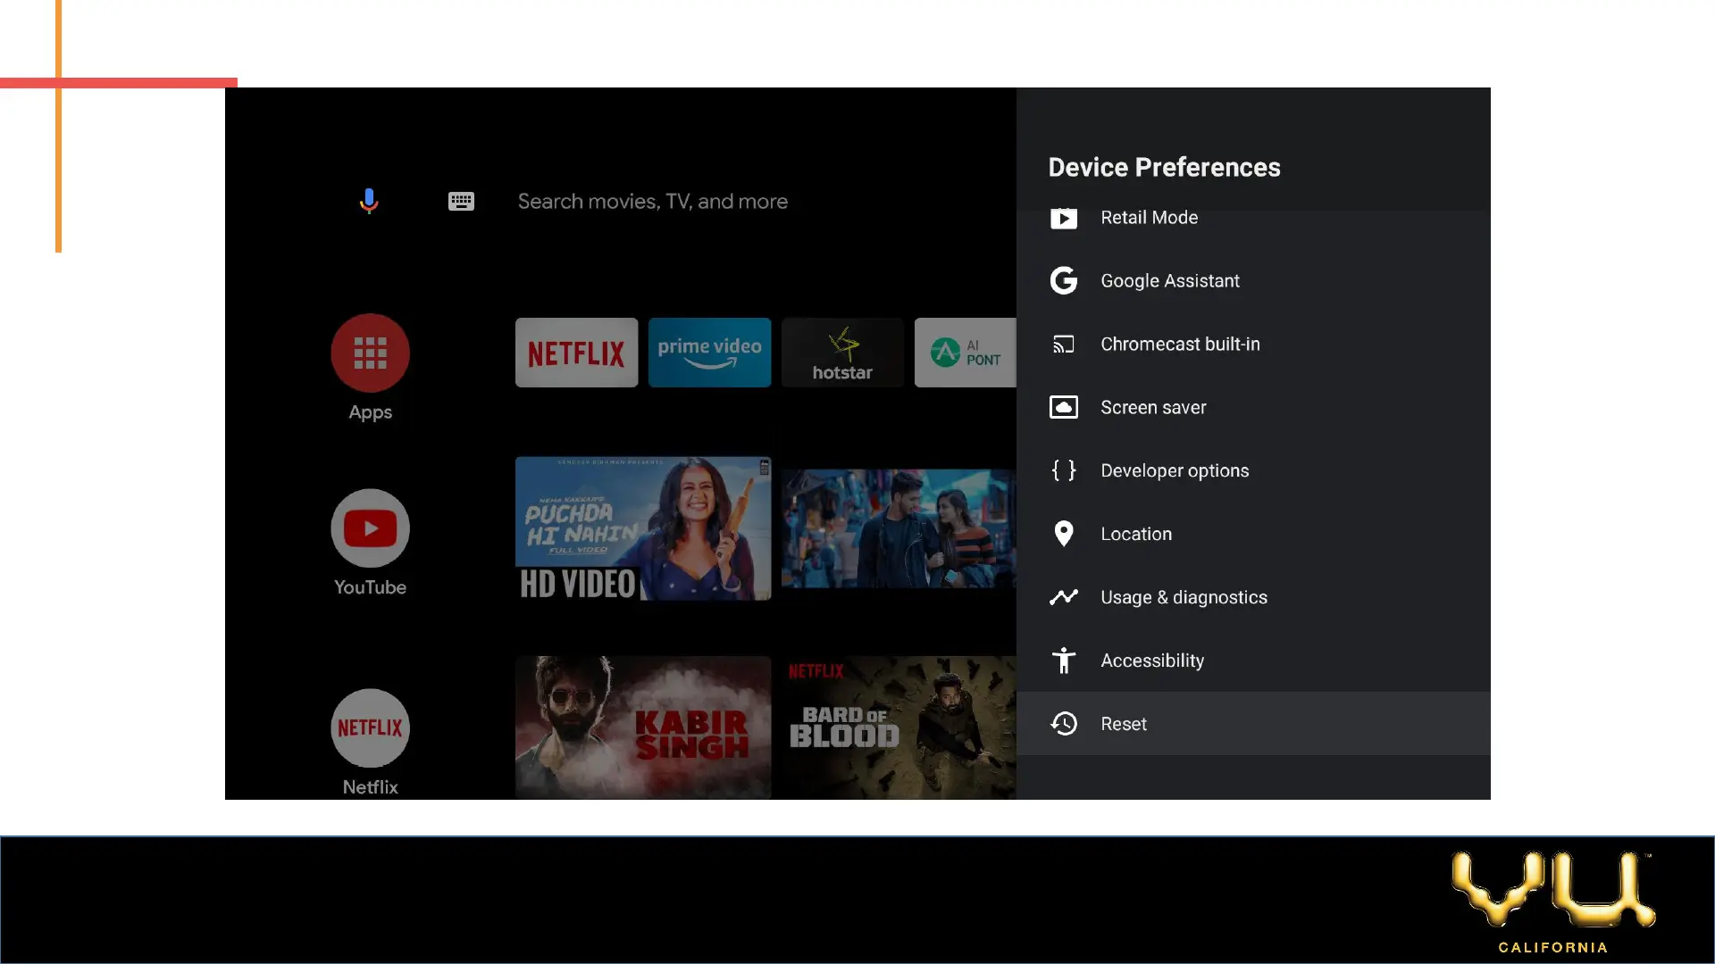1715x964 pixels.
Task: Launch the Prime Video app tile
Action: pyautogui.click(x=709, y=353)
